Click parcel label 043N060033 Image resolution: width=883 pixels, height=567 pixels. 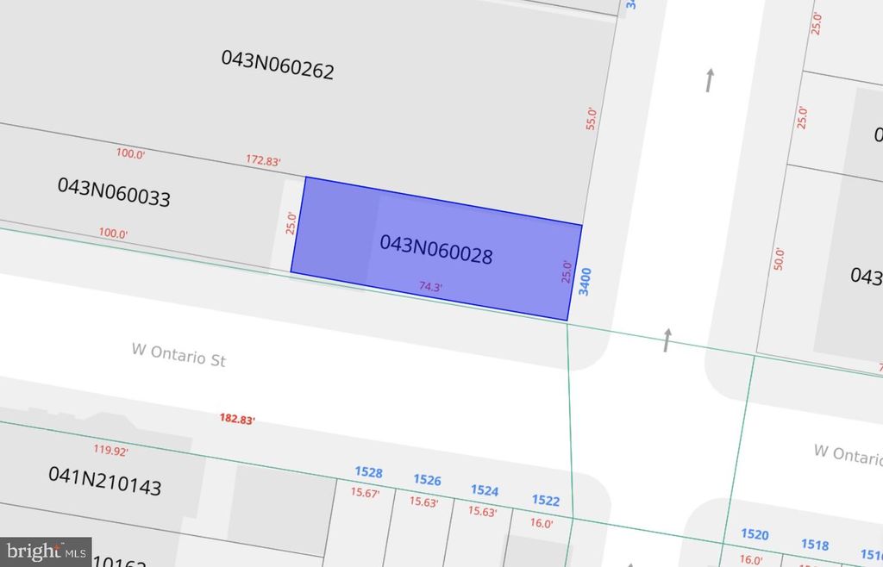pyautogui.click(x=114, y=192)
